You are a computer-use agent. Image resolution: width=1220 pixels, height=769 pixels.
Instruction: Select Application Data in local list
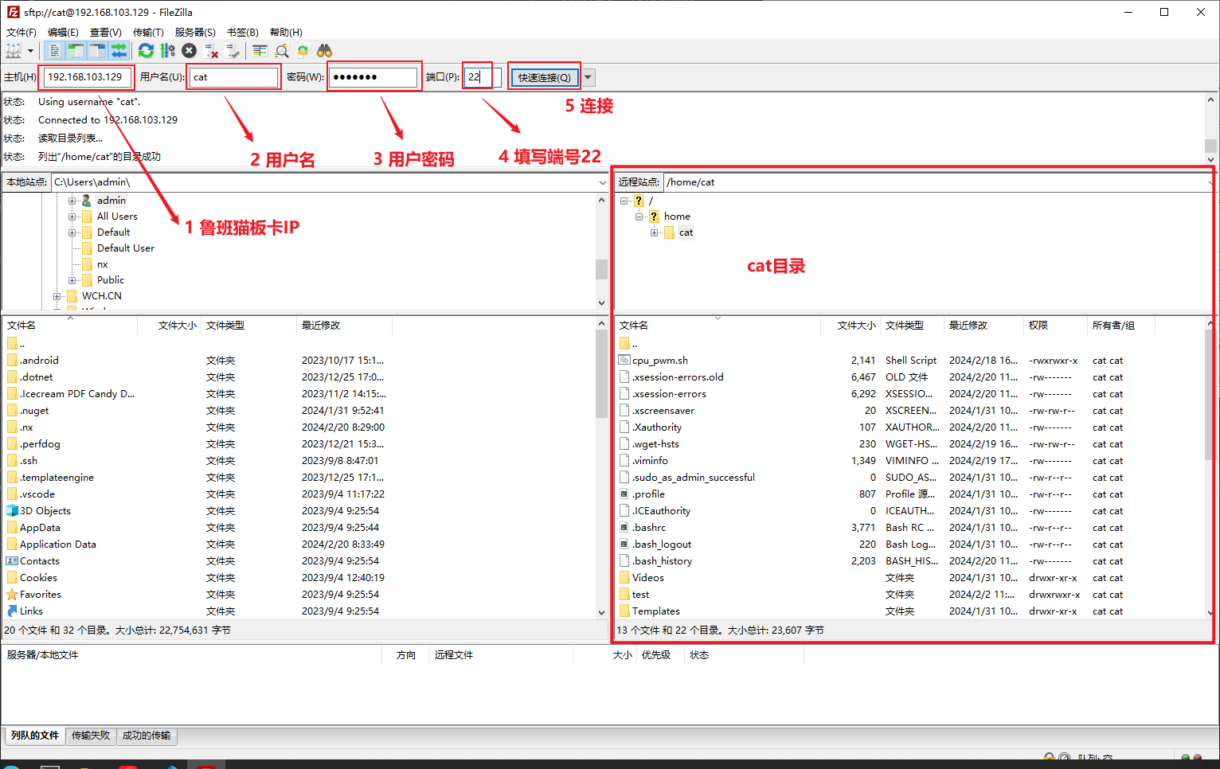(x=57, y=545)
